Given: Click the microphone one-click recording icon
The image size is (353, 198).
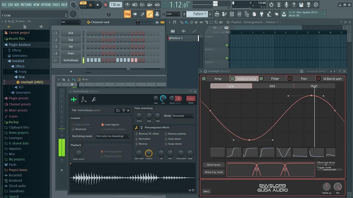Looking at the screenshot, I should coord(286,5).
